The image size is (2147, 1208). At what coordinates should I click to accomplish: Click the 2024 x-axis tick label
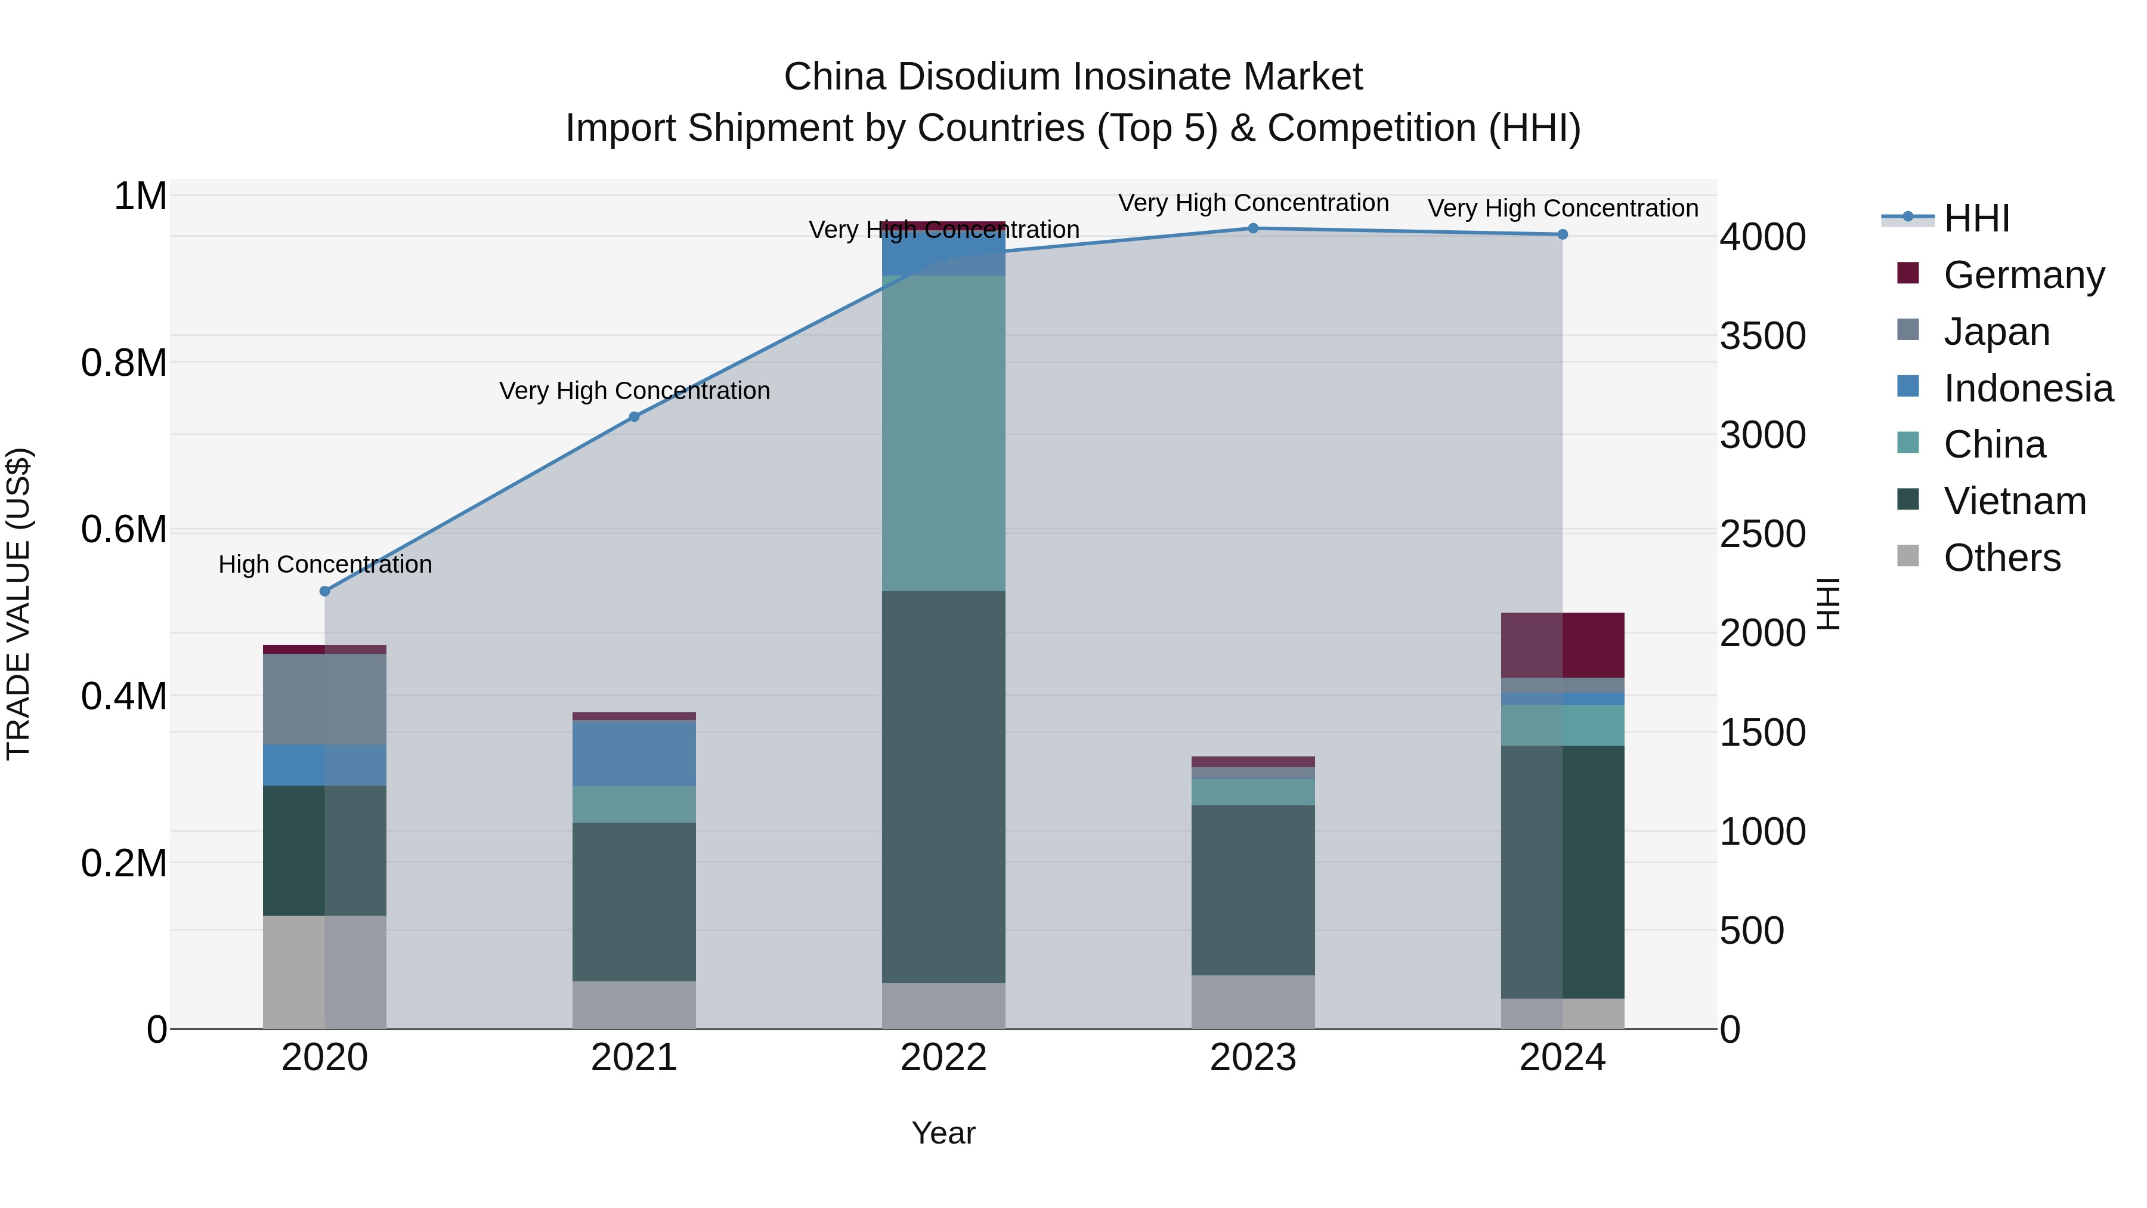(1563, 1058)
